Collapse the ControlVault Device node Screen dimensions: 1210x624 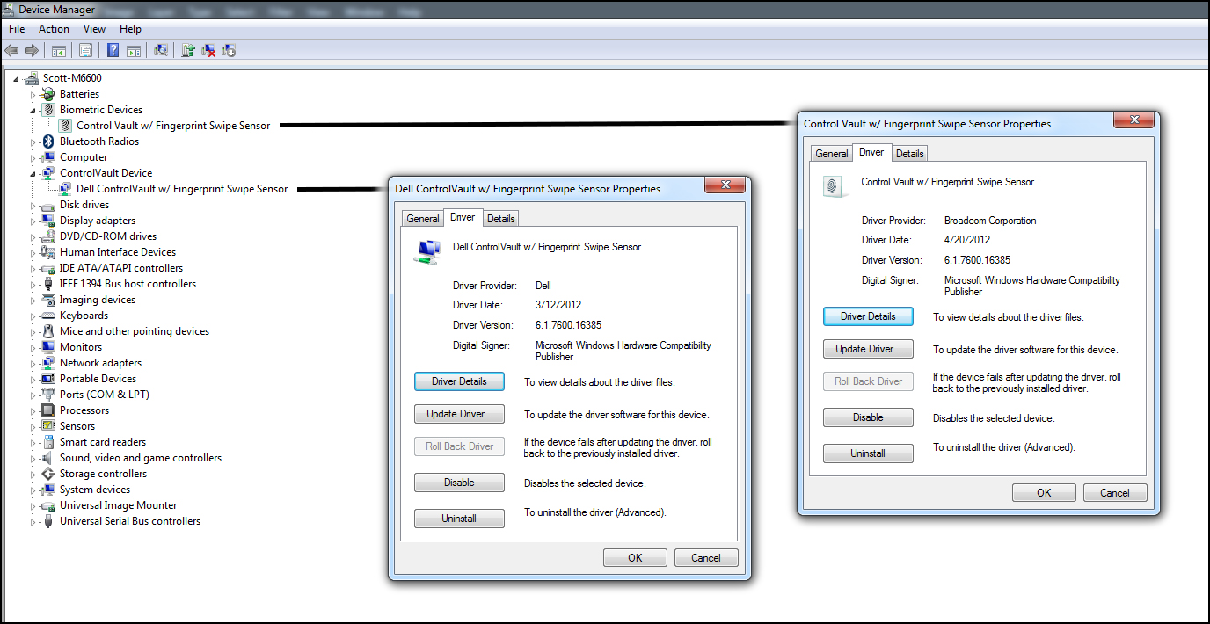[x=33, y=173]
